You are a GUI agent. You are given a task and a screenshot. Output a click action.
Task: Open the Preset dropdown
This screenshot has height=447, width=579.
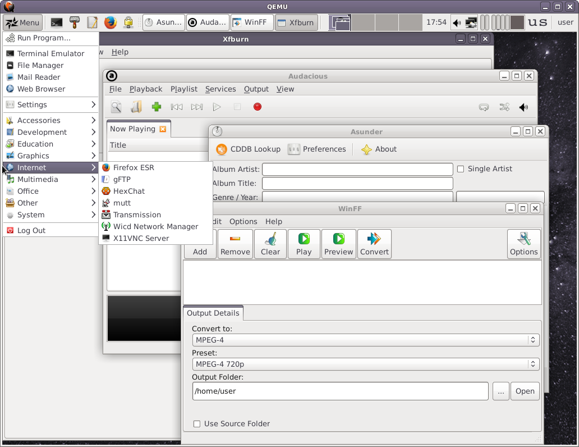[366, 364]
